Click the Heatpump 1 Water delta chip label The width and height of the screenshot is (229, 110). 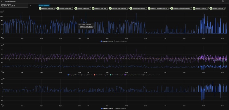click(x=83, y=9)
